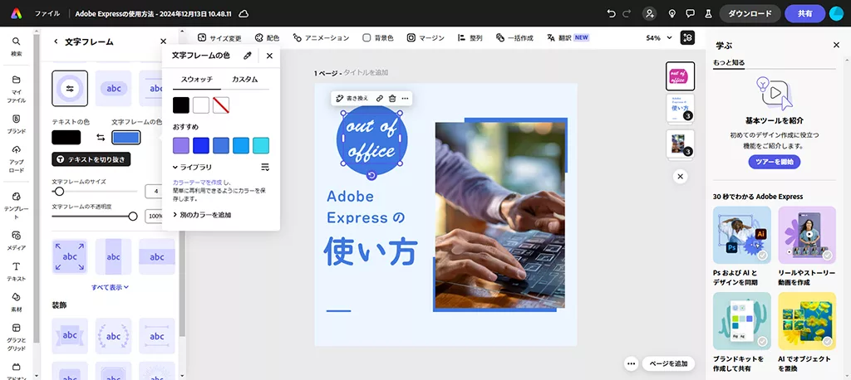Open the library sort/list options icon
Viewport: 851px width, 380px height.
[265, 167]
